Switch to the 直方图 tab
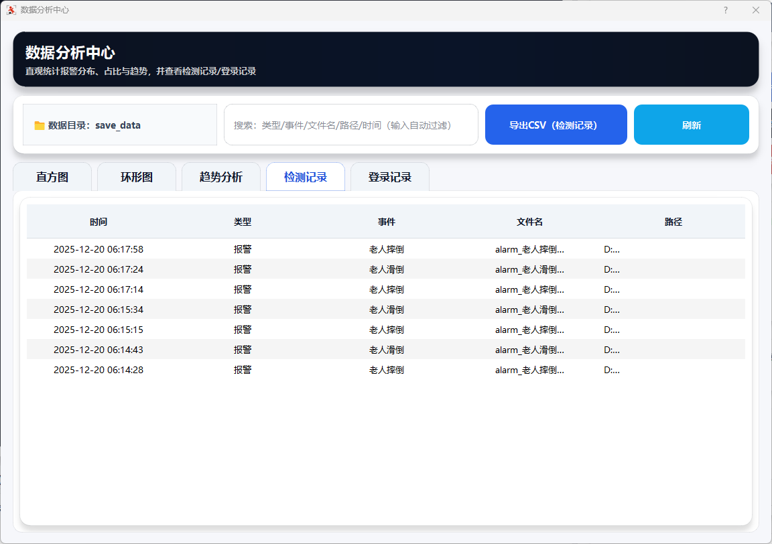The image size is (772, 544). [52, 178]
